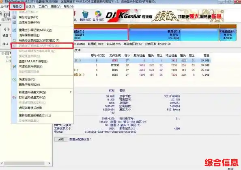Select the (F:) partition row in table
The image size is (241, 170).
142,75
